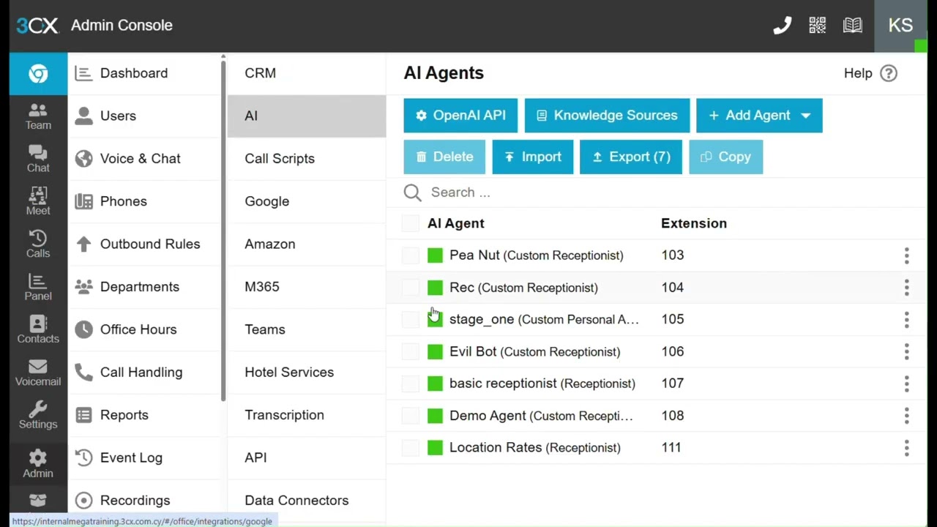The height and width of the screenshot is (527, 937).
Task: Open Departments in the admin menu
Action: (x=144, y=287)
